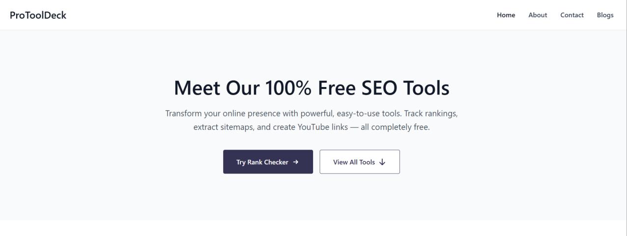
Task: Click the word "SEO" in the headline
Action: tap(376, 88)
